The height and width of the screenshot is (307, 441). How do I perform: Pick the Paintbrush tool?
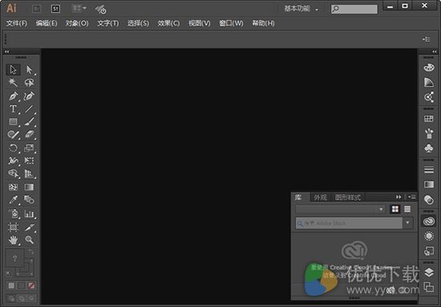29,122
